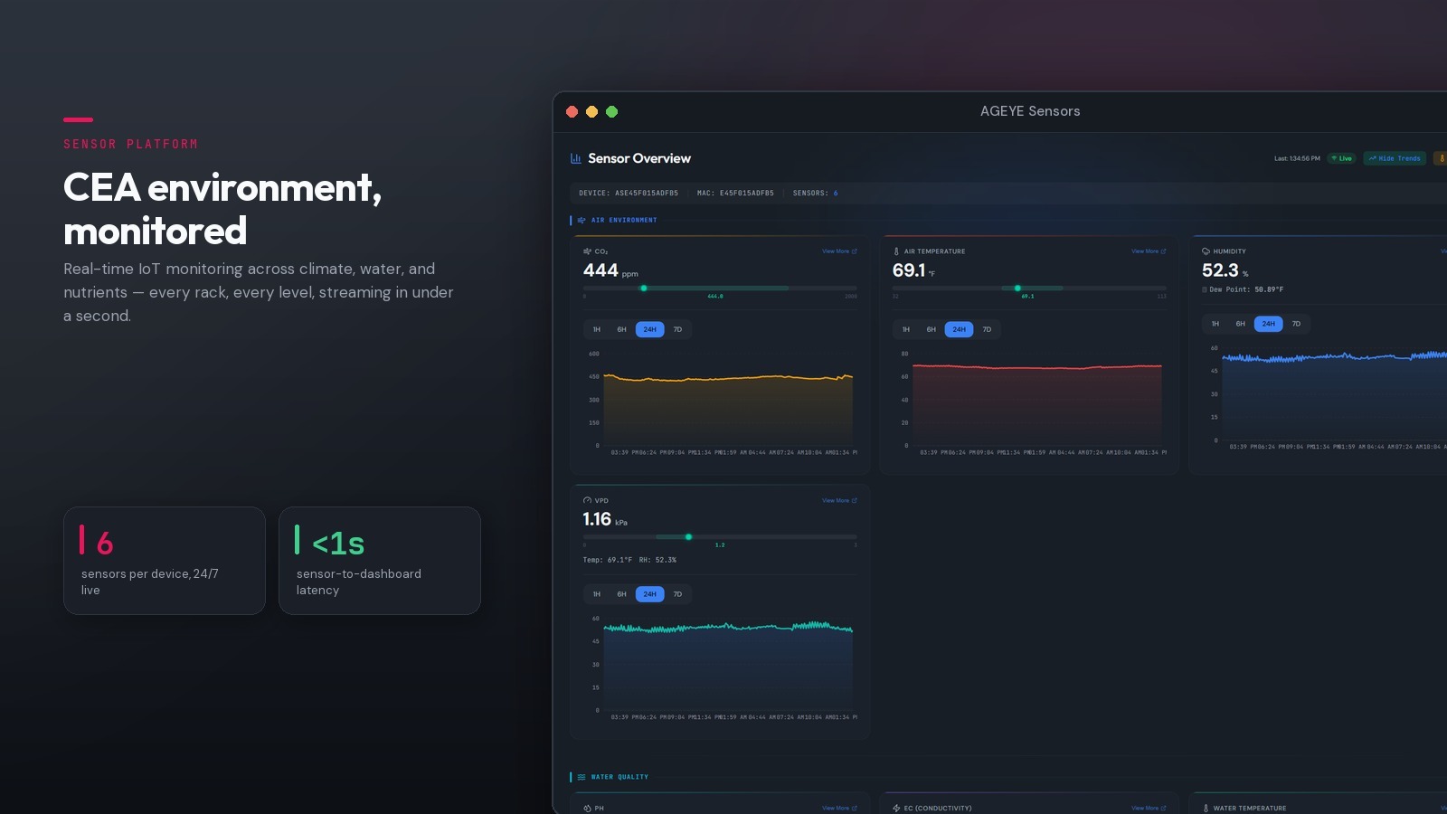Click the yellow window minimize dot
Screen dimensions: 1447x814
coord(591,112)
